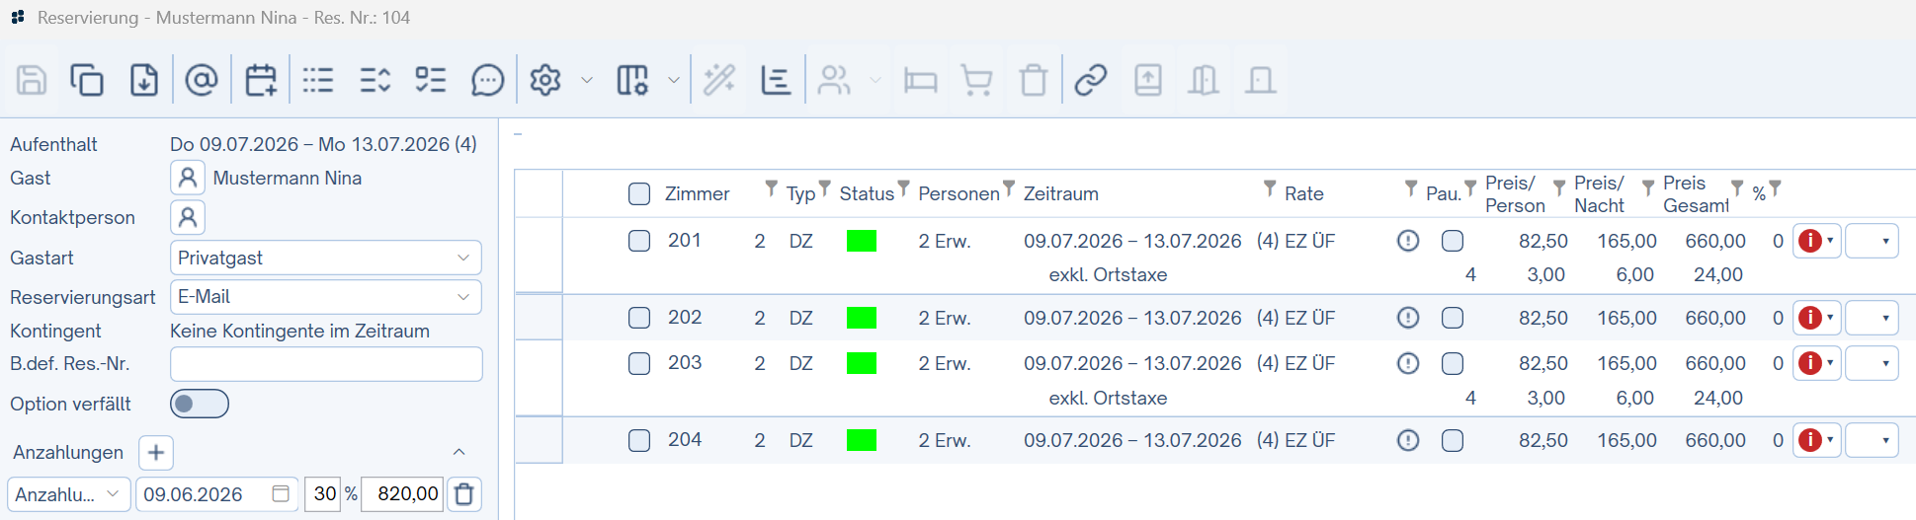Click the settings gear icon
This screenshot has width=1916, height=520.
[545, 80]
